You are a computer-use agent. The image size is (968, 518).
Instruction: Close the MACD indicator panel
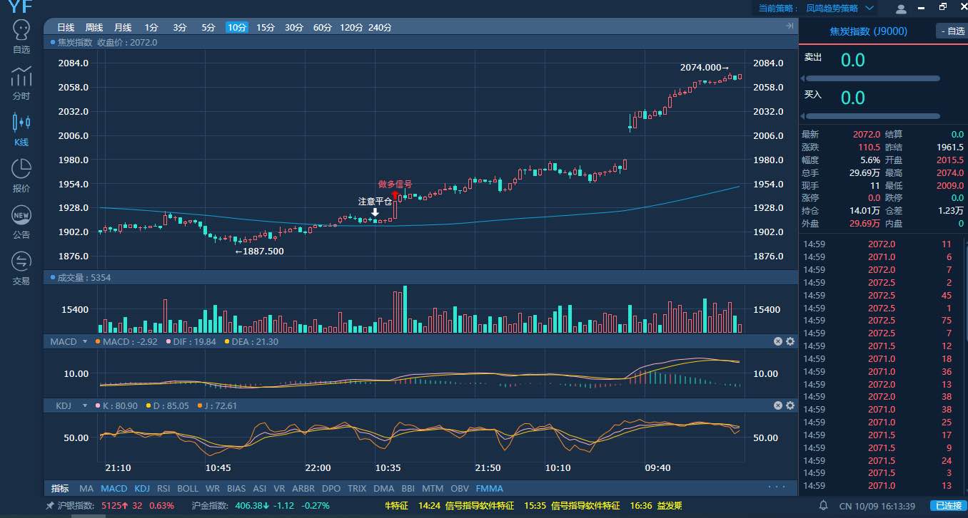click(x=778, y=342)
